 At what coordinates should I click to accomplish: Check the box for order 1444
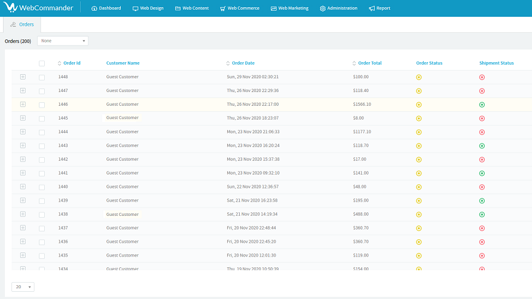(x=42, y=132)
